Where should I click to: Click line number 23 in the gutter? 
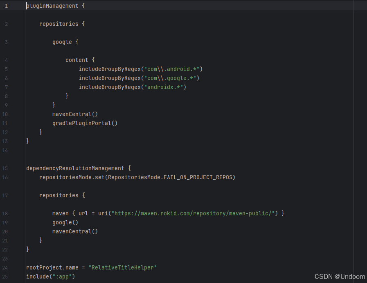[5, 258]
